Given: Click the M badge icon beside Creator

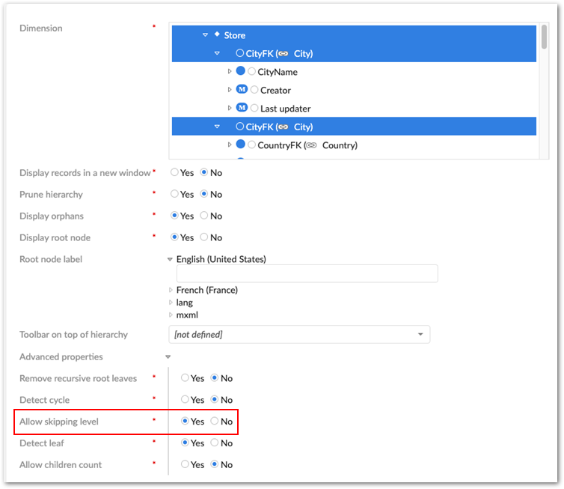Looking at the screenshot, I should pyautogui.click(x=242, y=90).
